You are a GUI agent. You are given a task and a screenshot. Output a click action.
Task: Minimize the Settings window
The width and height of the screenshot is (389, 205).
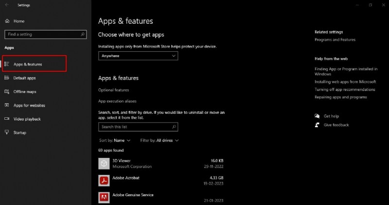(x=357, y=5)
